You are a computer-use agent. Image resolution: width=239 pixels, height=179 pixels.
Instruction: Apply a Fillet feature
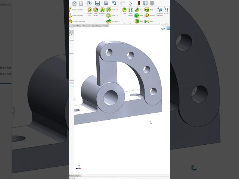click(124, 11)
